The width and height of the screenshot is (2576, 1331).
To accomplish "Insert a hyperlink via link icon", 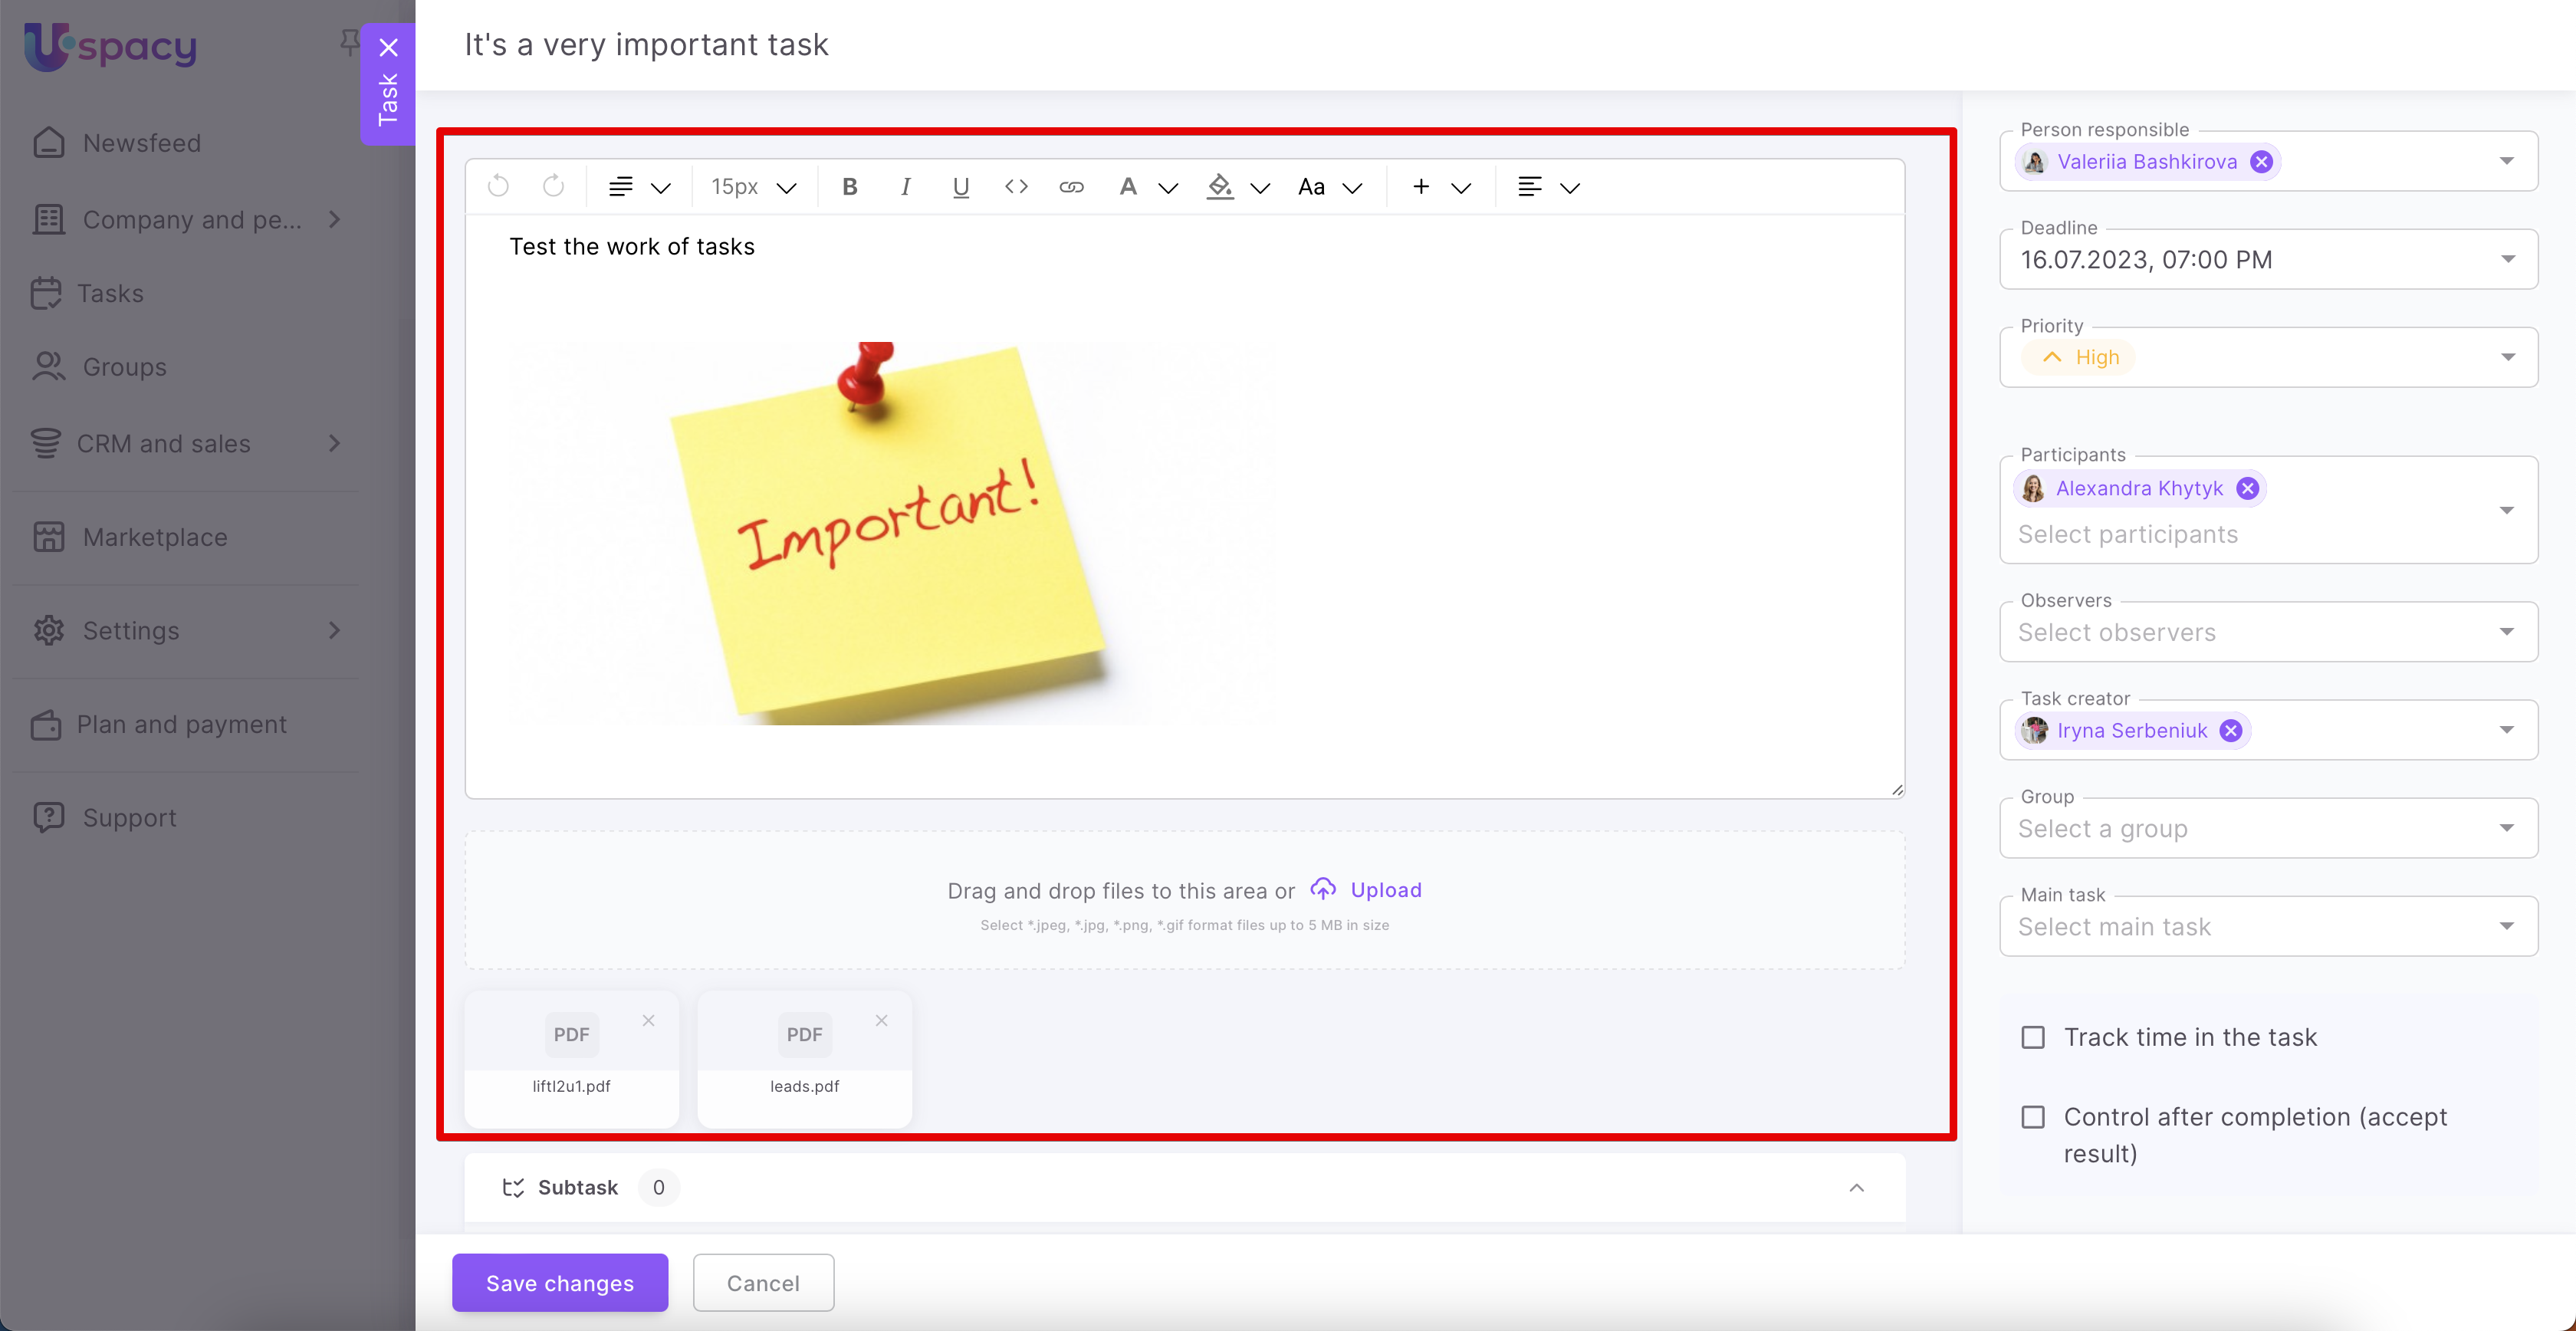I will coord(1071,187).
